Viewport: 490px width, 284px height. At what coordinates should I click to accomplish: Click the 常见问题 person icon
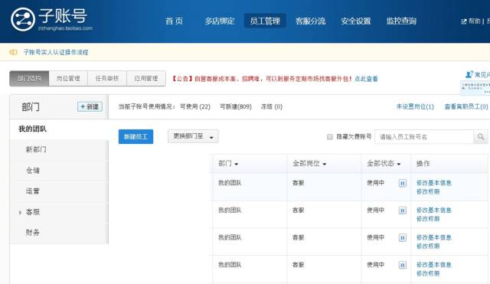click(469, 74)
